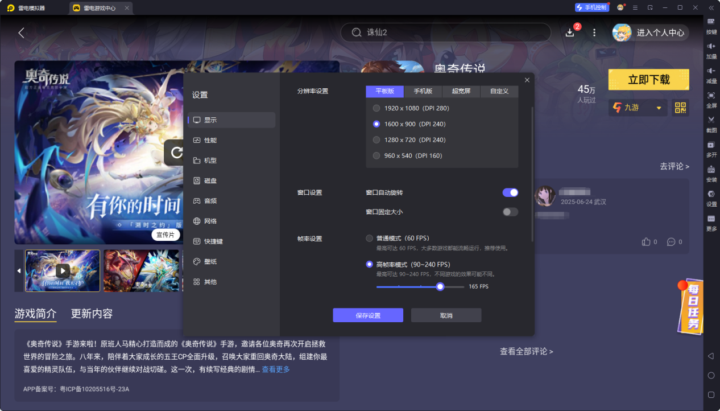
Task: Open 网络 settings category
Action: [x=231, y=221]
